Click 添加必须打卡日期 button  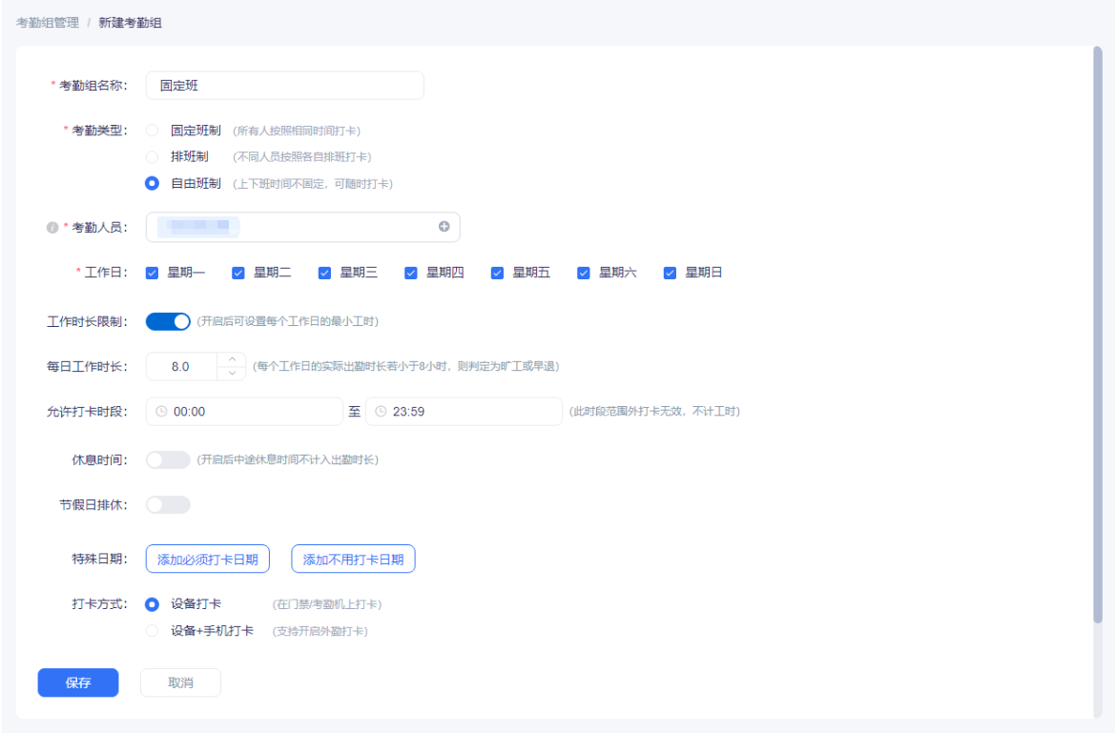[207, 560]
